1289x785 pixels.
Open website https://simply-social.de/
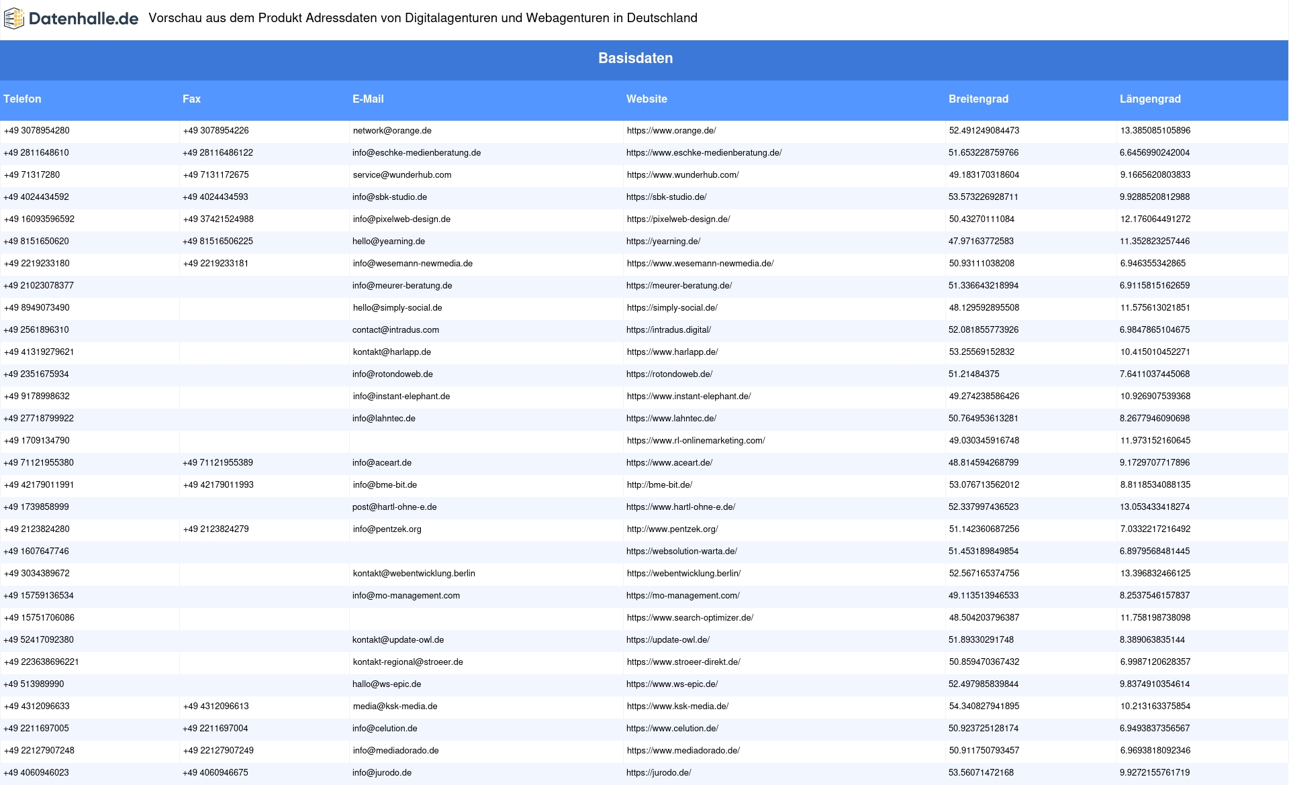coord(672,308)
